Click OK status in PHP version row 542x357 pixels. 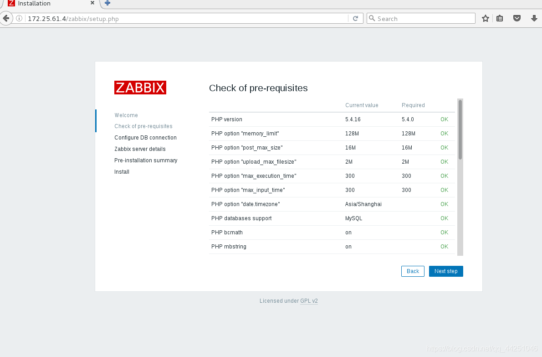click(x=444, y=119)
